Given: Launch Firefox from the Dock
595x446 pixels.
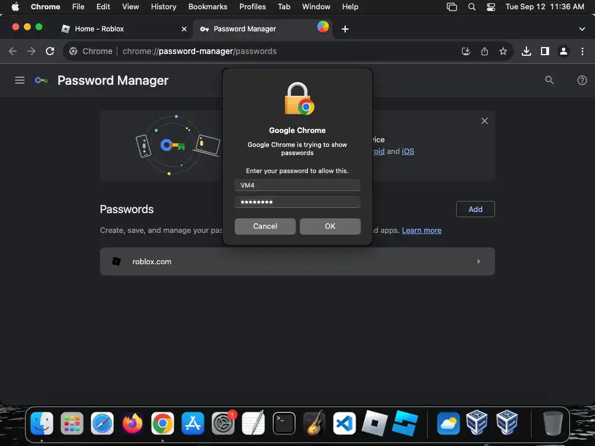Looking at the screenshot, I should 132,423.
